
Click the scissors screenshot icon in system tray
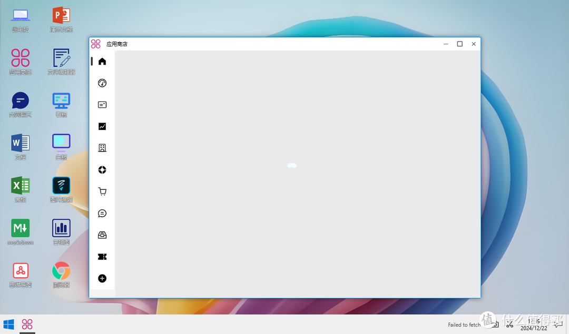click(x=510, y=324)
